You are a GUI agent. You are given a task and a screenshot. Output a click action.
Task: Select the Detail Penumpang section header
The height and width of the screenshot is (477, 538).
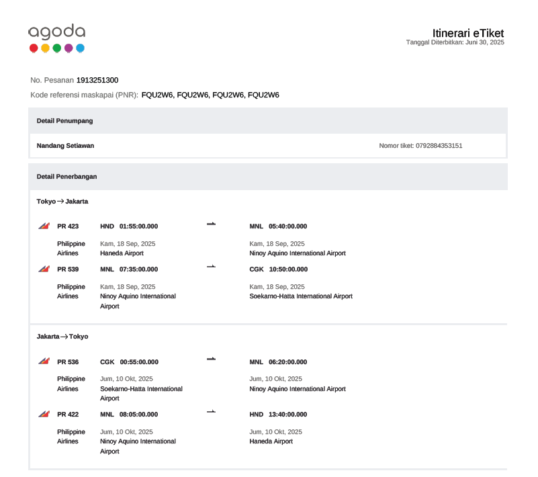65,121
